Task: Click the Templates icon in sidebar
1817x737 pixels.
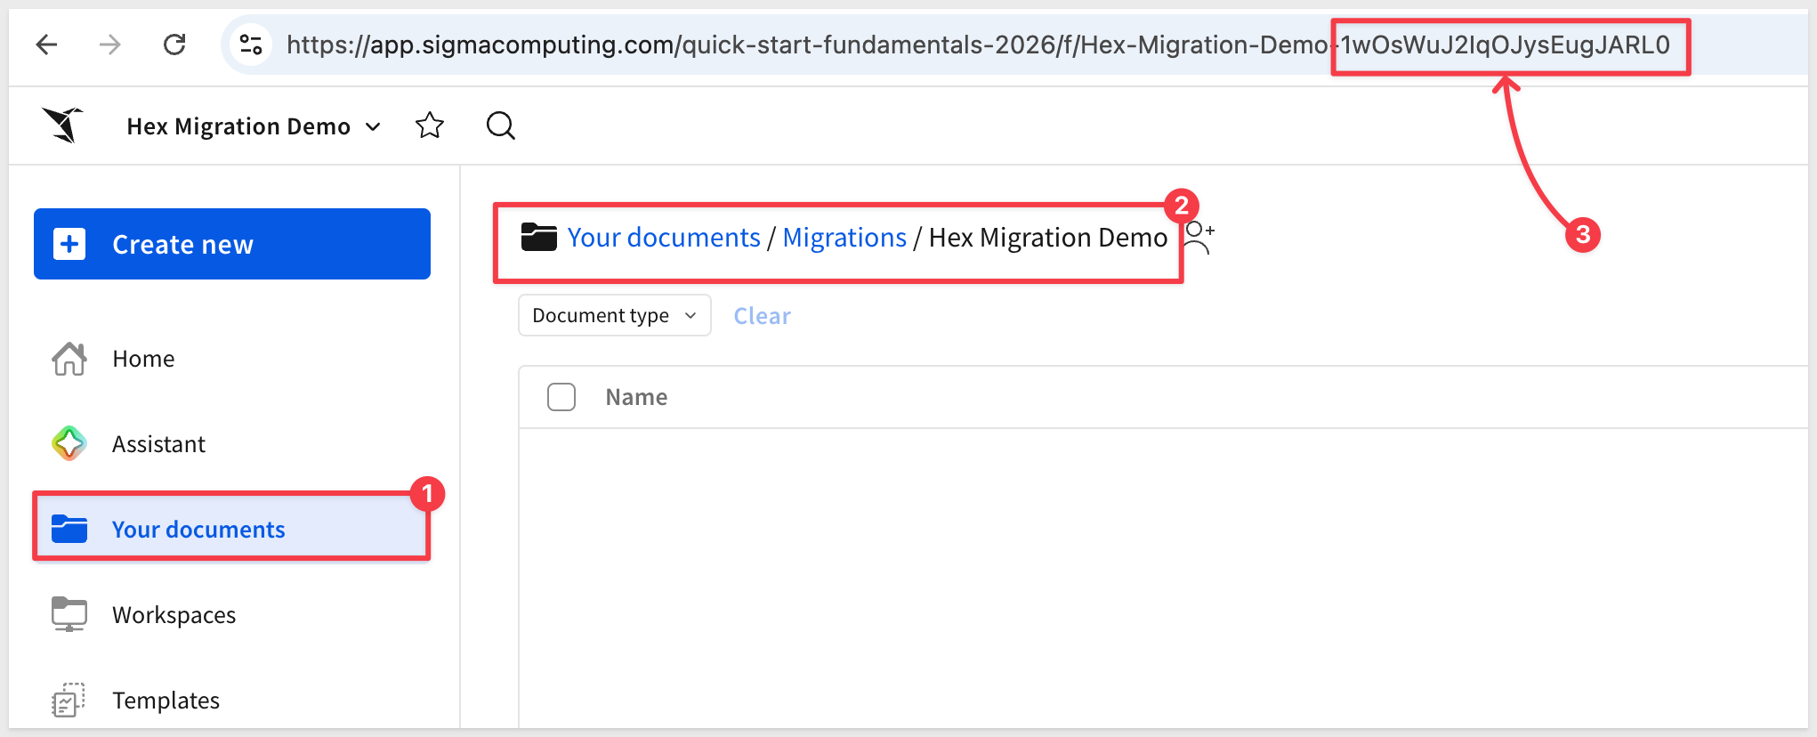Action: click(69, 700)
